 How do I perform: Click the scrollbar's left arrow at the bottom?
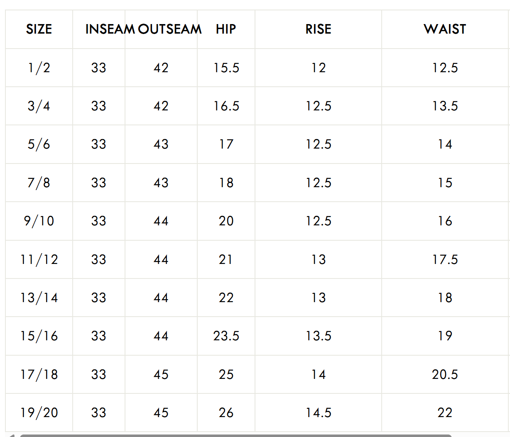tap(12, 435)
